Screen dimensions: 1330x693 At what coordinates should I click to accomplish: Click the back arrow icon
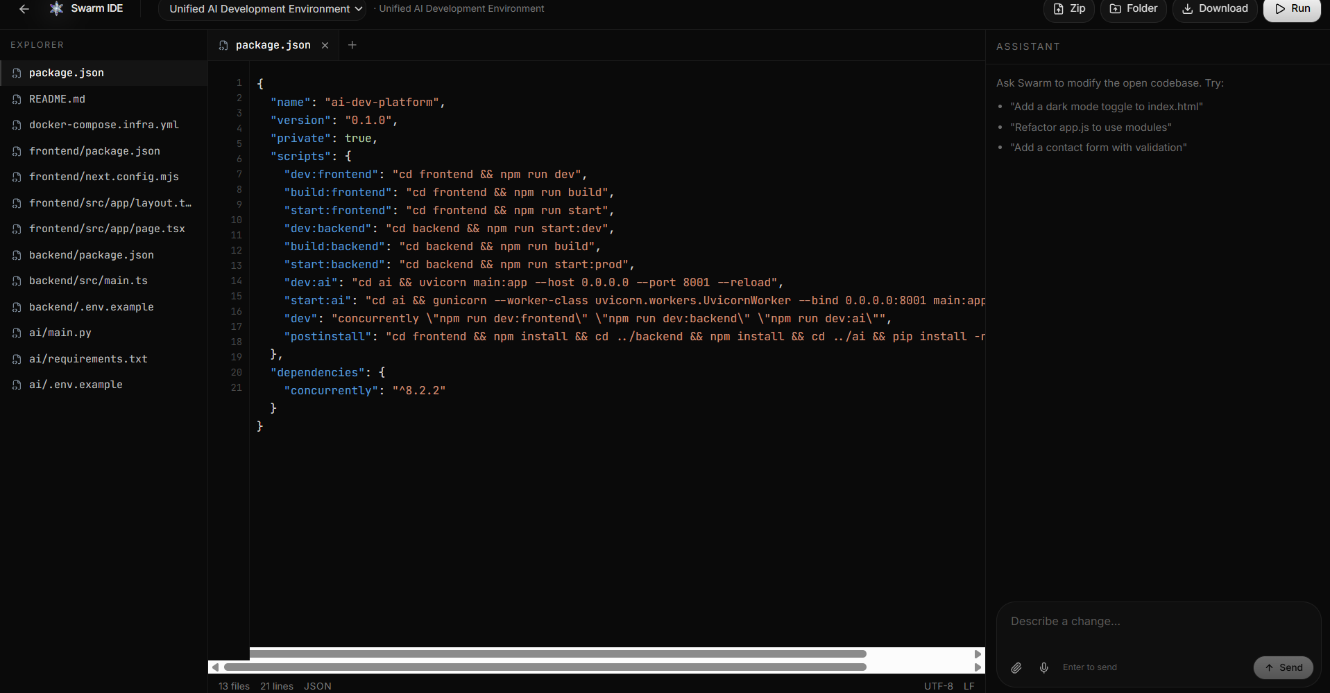click(x=24, y=9)
